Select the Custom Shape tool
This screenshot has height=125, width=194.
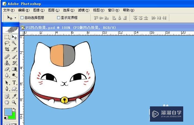14,89
